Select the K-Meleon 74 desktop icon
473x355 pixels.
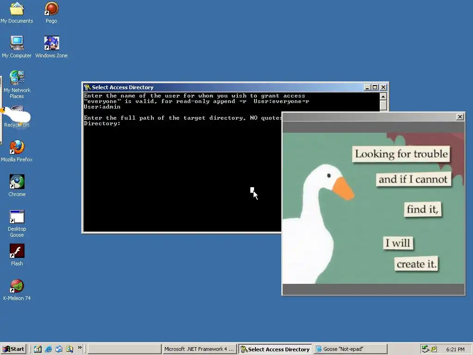[17, 290]
